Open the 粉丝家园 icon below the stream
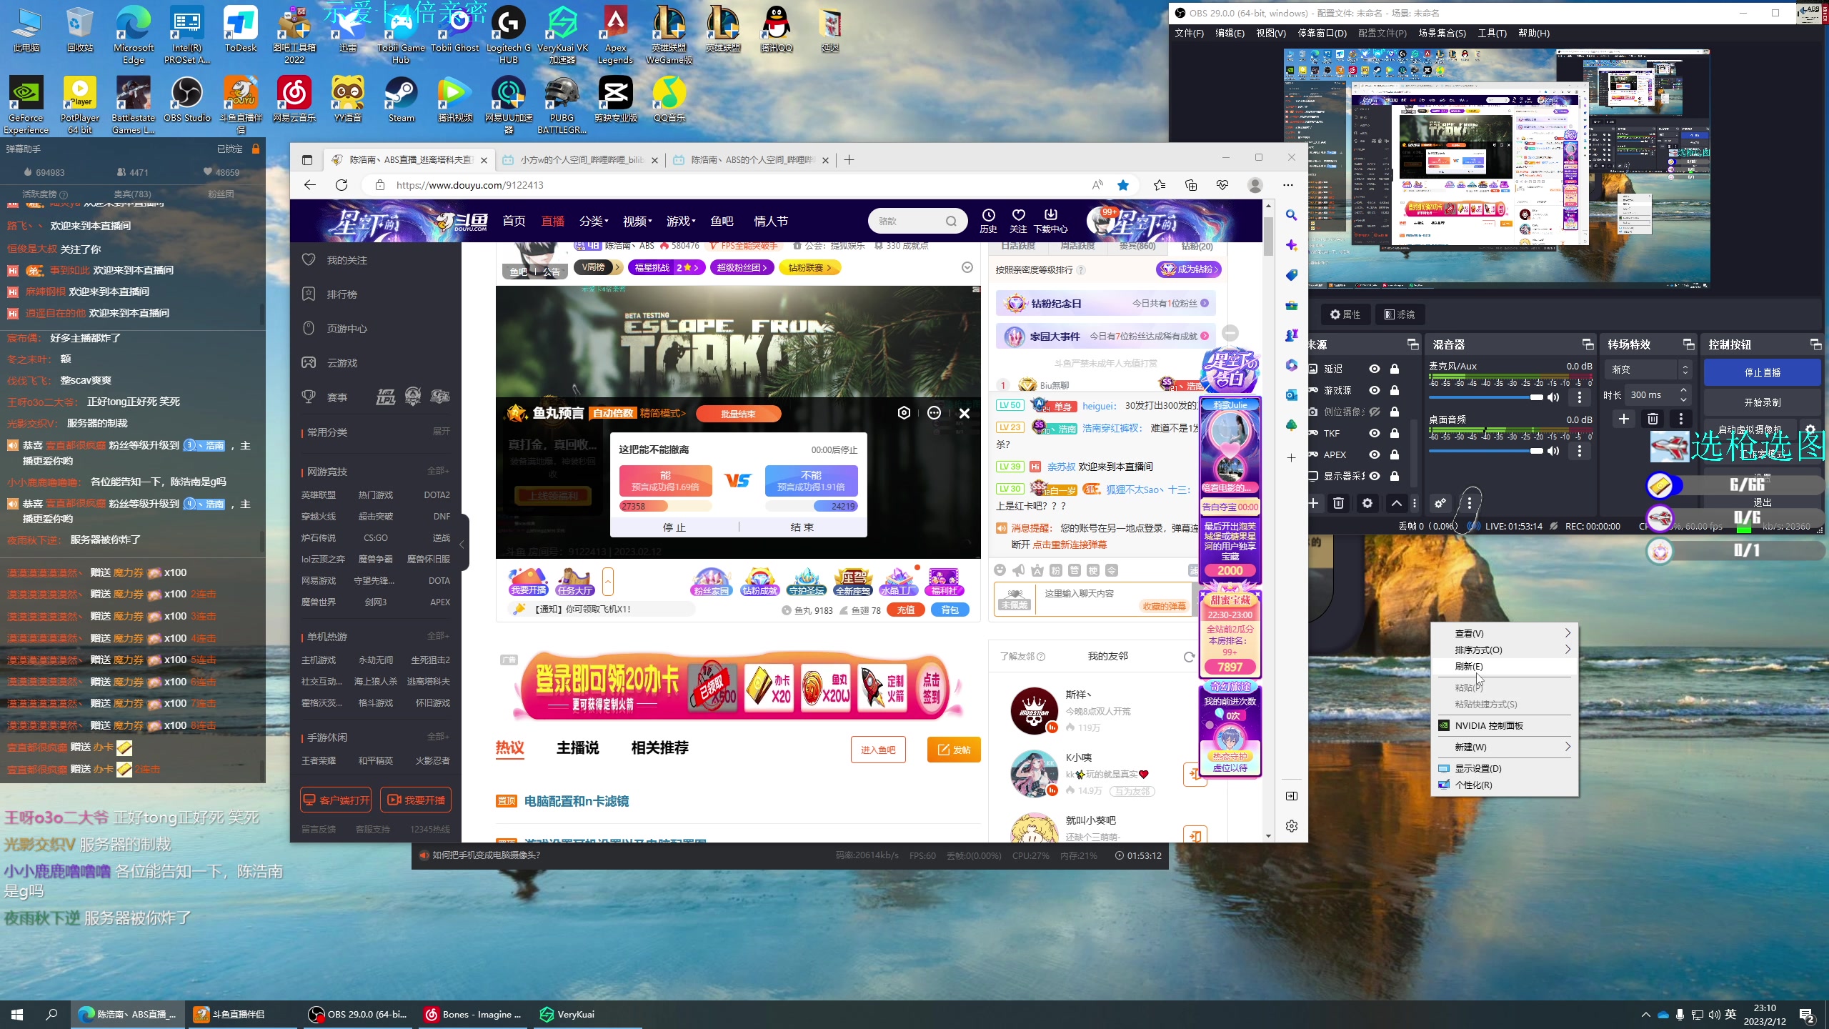 click(712, 582)
